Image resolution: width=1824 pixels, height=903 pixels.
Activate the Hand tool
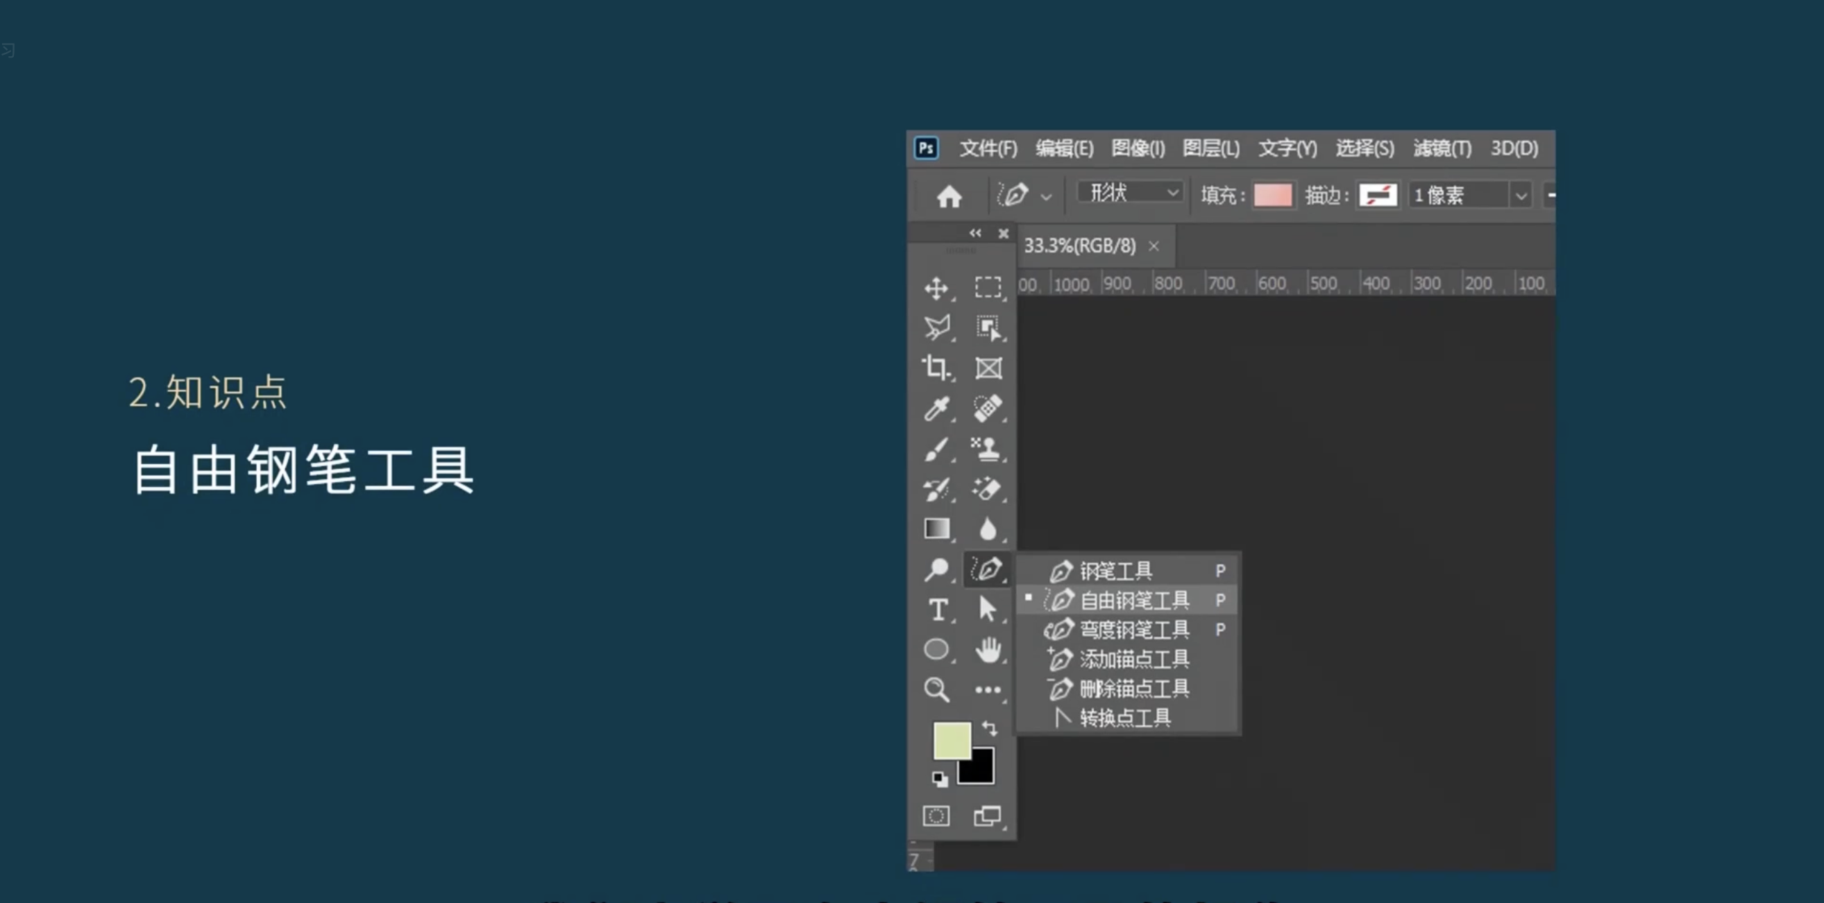pos(988,650)
